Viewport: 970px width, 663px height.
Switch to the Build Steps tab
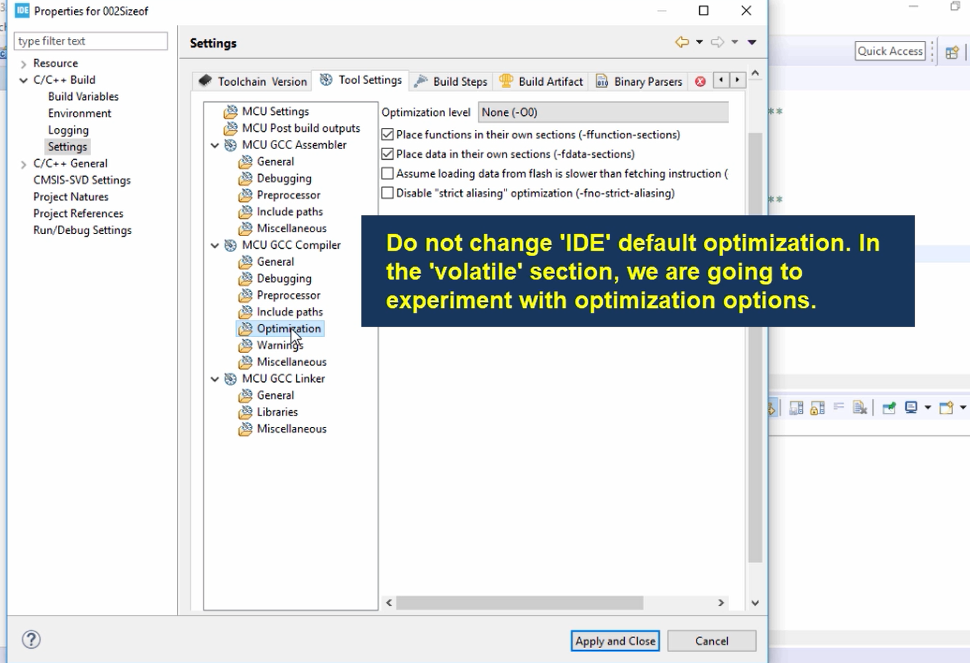pos(451,81)
